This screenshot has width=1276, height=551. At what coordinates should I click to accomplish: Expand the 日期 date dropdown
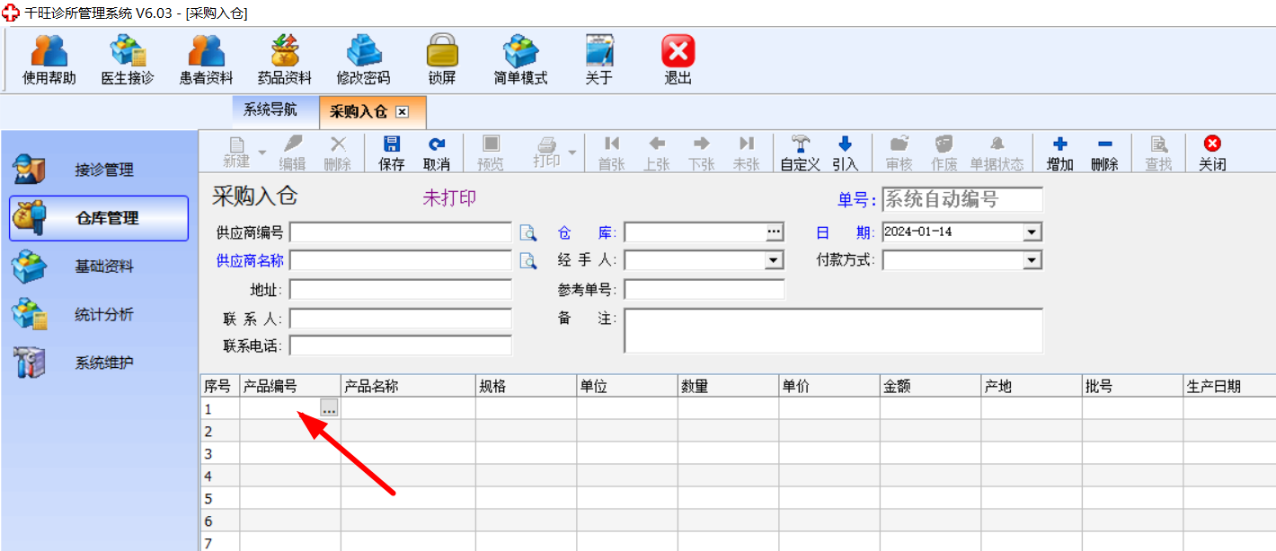tap(1032, 232)
